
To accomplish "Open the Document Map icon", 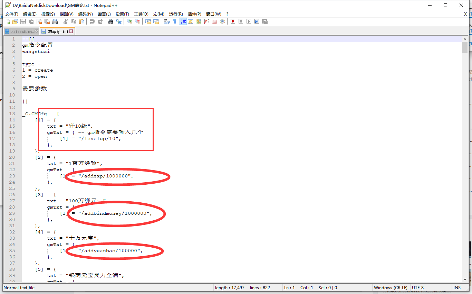I will [x=199, y=21].
